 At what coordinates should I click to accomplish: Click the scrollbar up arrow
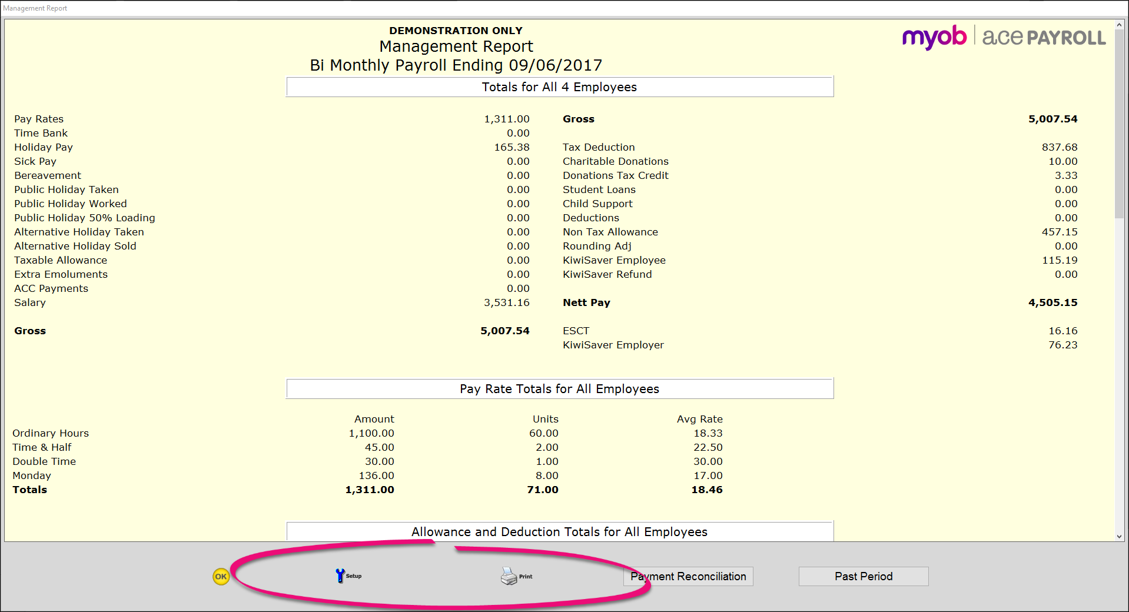pyautogui.click(x=1119, y=25)
